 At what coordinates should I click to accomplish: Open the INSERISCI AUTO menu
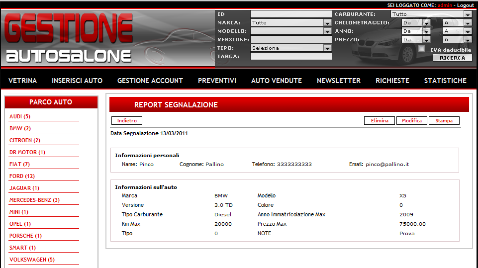77,81
